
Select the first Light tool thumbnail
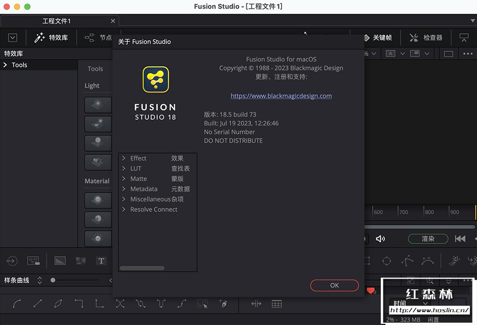[x=98, y=104]
